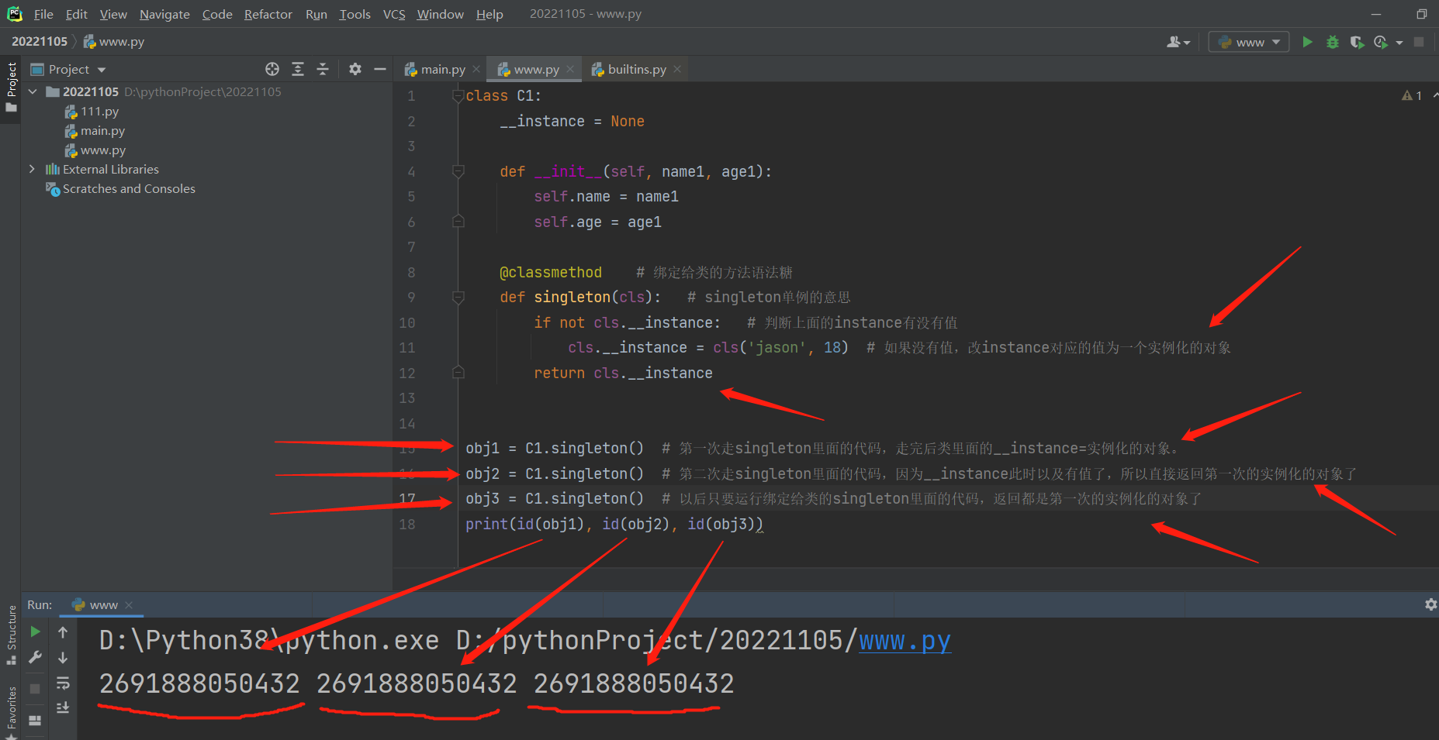The height and width of the screenshot is (740, 1439).
Task: Fold the singleton method at line 9
Action: tap(458, 297)
